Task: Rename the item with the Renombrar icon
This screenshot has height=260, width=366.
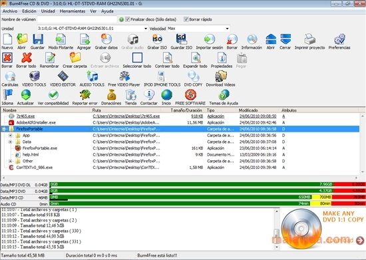Action: pyautogui.click(x=50, y=58)
